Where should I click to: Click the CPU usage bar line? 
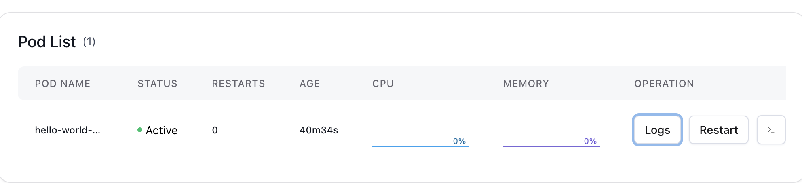point(420,146)
